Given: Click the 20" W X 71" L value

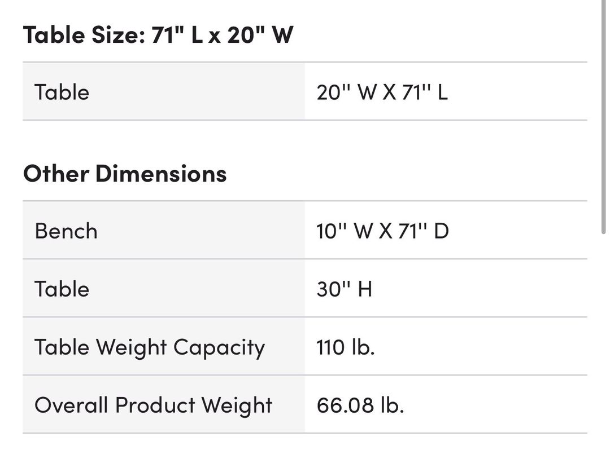Looking at the screenshot, I should point(382,92).
